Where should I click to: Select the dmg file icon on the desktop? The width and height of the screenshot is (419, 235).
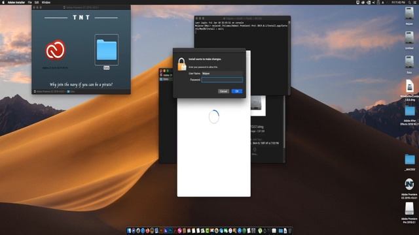(x=410, y=86)
